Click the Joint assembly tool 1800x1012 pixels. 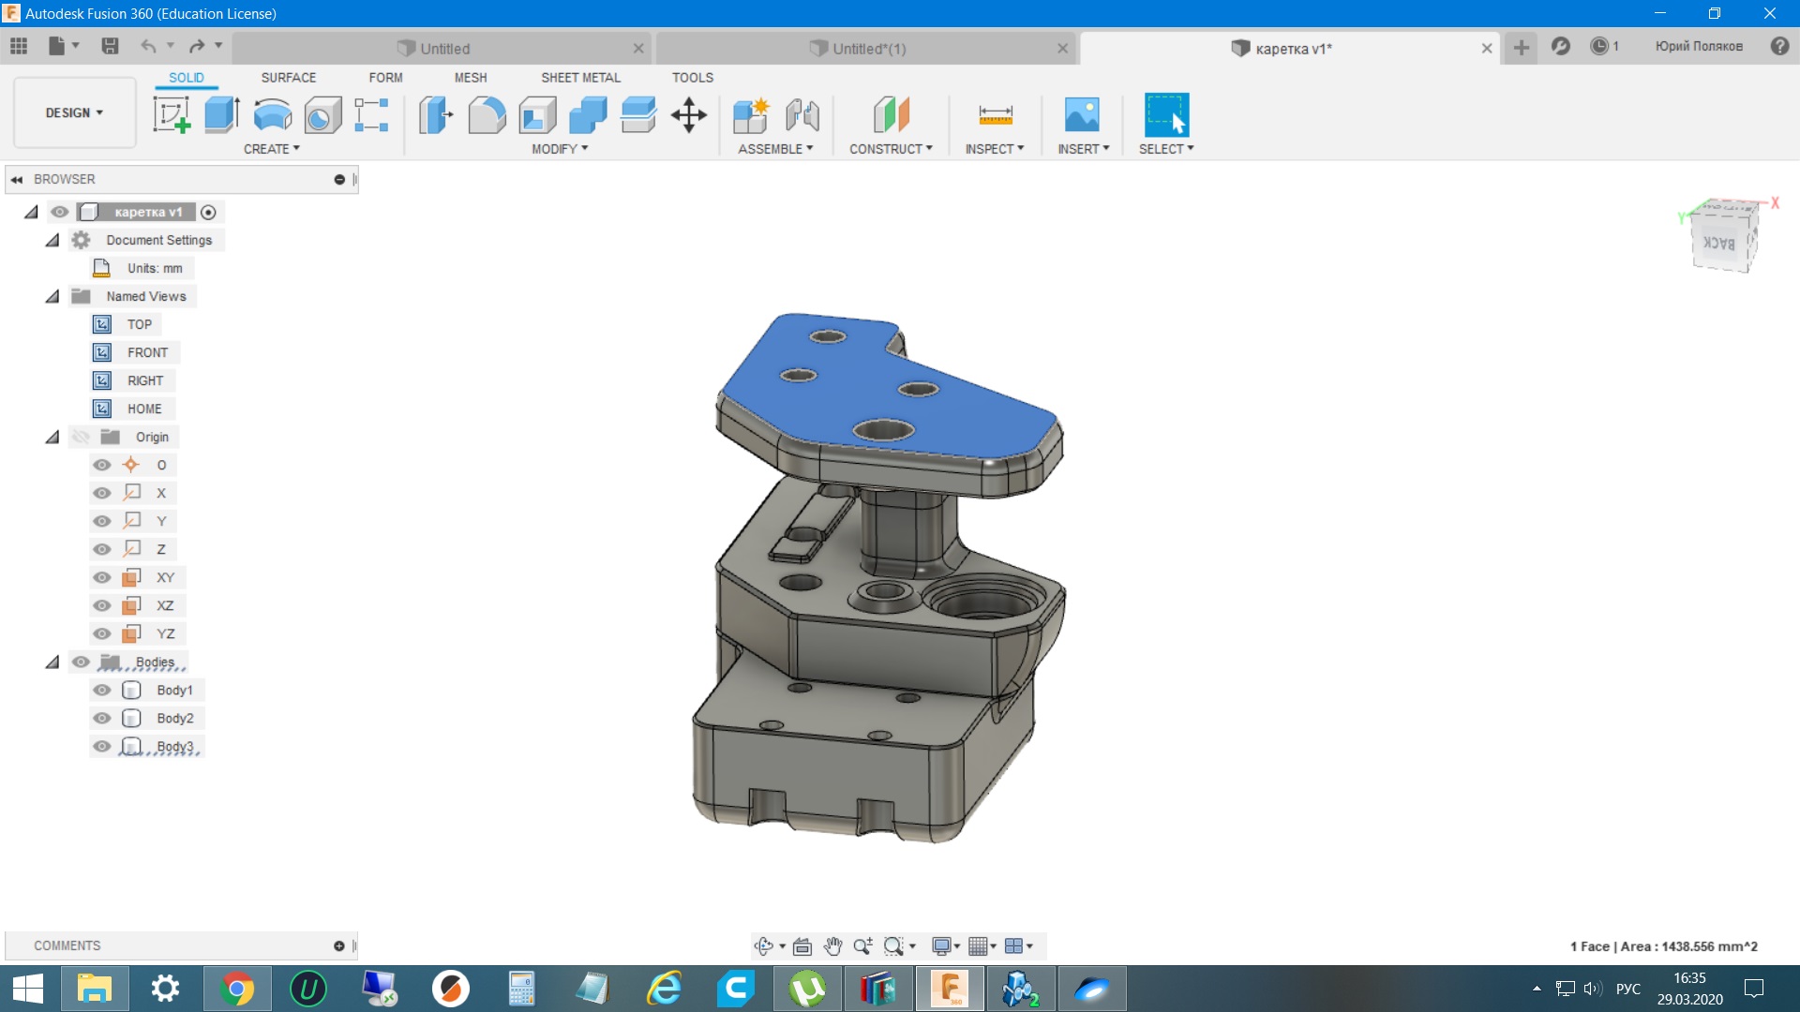[802, 113]
